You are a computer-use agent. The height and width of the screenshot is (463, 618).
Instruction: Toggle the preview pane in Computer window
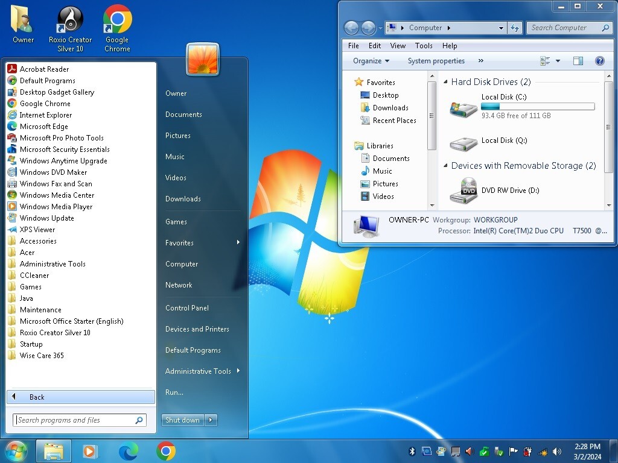(578, 61)
